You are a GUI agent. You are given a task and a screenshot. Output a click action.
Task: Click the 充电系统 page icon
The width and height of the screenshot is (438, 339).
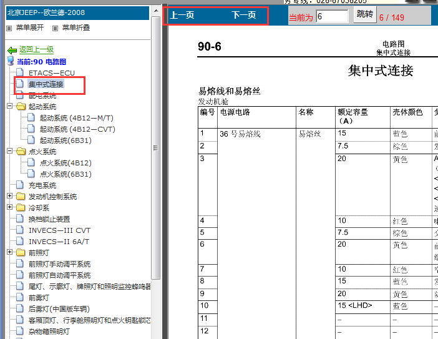pyautogui.click(x=20, y=185)
